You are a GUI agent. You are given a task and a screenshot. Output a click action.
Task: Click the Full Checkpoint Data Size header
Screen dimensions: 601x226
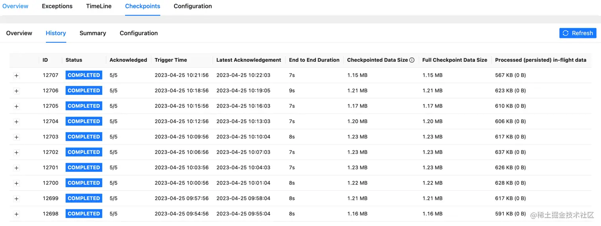tap(455, 60)
